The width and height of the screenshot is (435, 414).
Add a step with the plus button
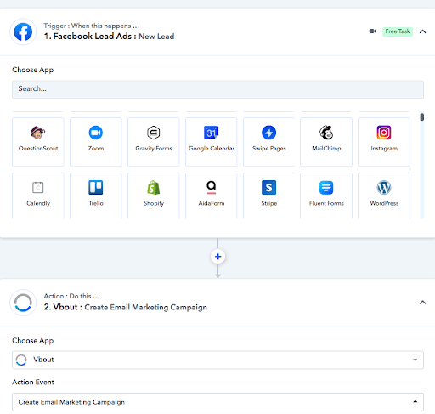pos(217,257)
